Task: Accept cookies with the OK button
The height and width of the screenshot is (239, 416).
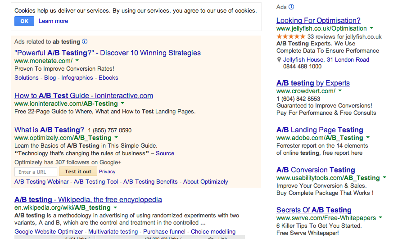Action: [x=24, y=21]
